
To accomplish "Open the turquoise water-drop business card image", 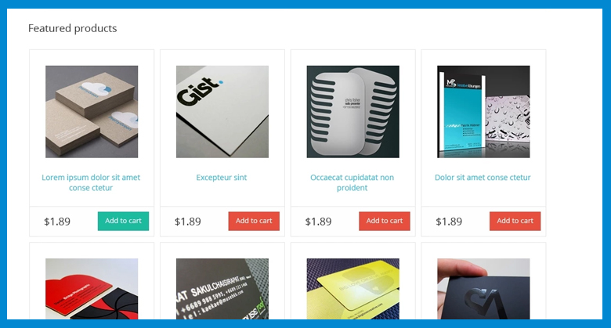I will 483,111.
